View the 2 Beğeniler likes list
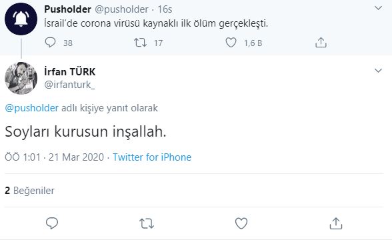Viewport: 392px width, 252px height. (x=29, y=191)
